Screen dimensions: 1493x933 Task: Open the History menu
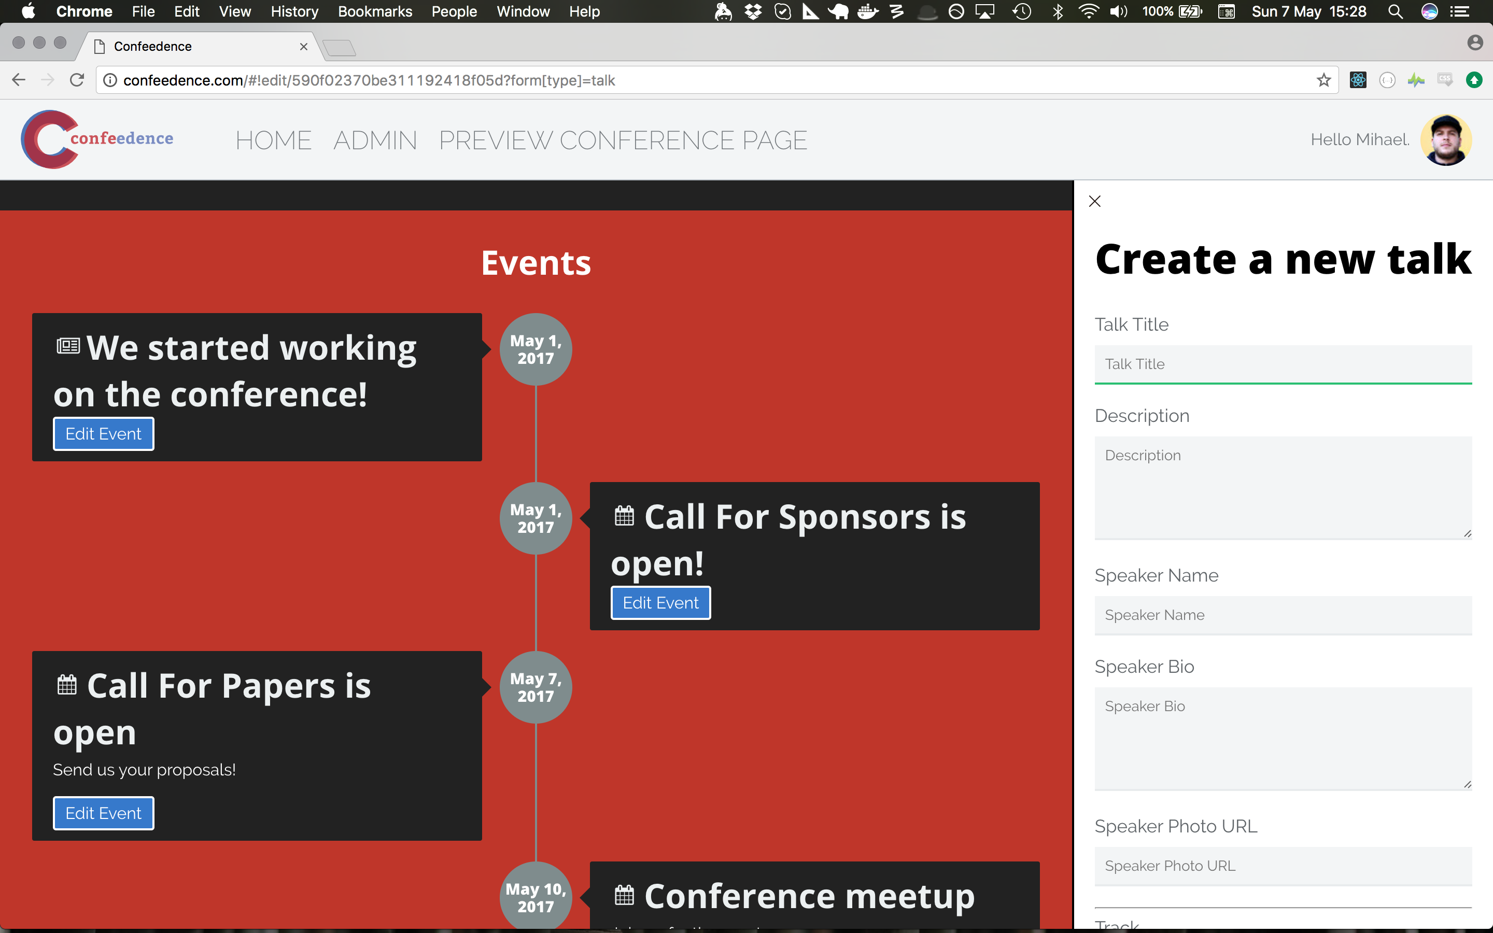[294, 12]
